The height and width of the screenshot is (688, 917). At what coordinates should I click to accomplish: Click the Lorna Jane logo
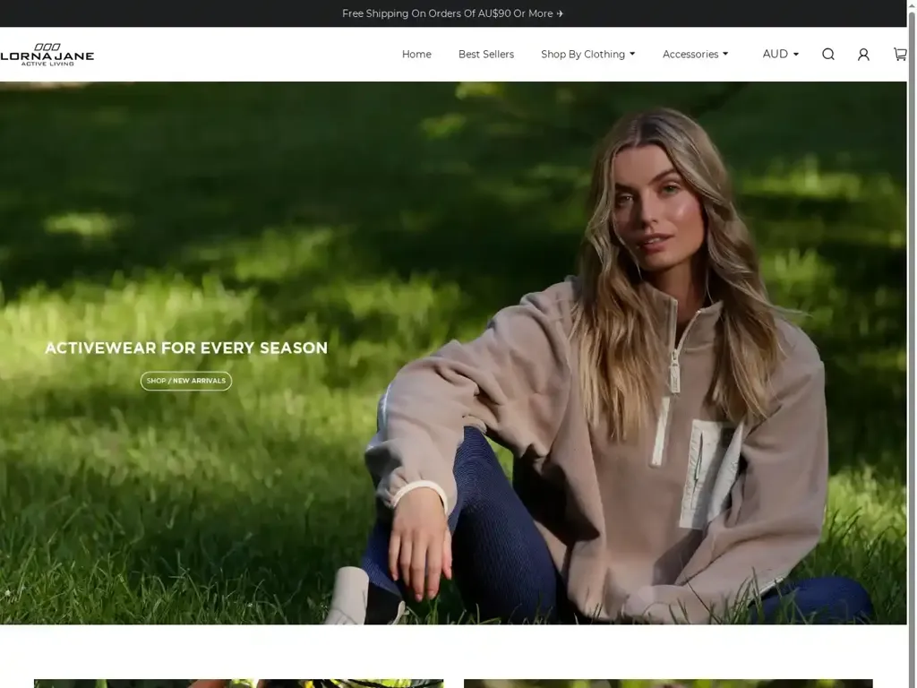(47, 55)
